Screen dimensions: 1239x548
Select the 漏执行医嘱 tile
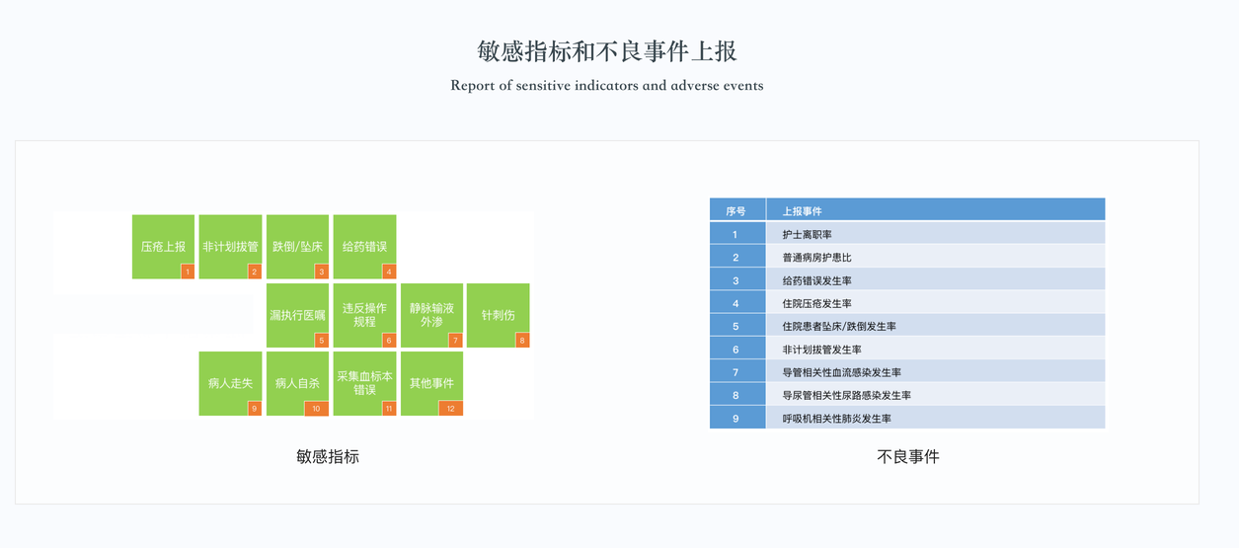coord(297,315)
